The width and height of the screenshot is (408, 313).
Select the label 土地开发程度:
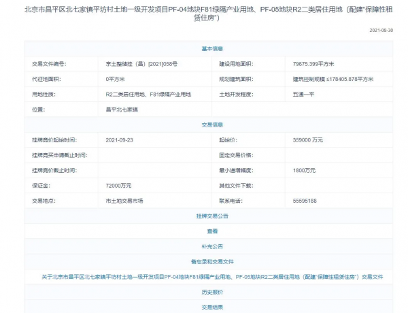pos(236,95)
